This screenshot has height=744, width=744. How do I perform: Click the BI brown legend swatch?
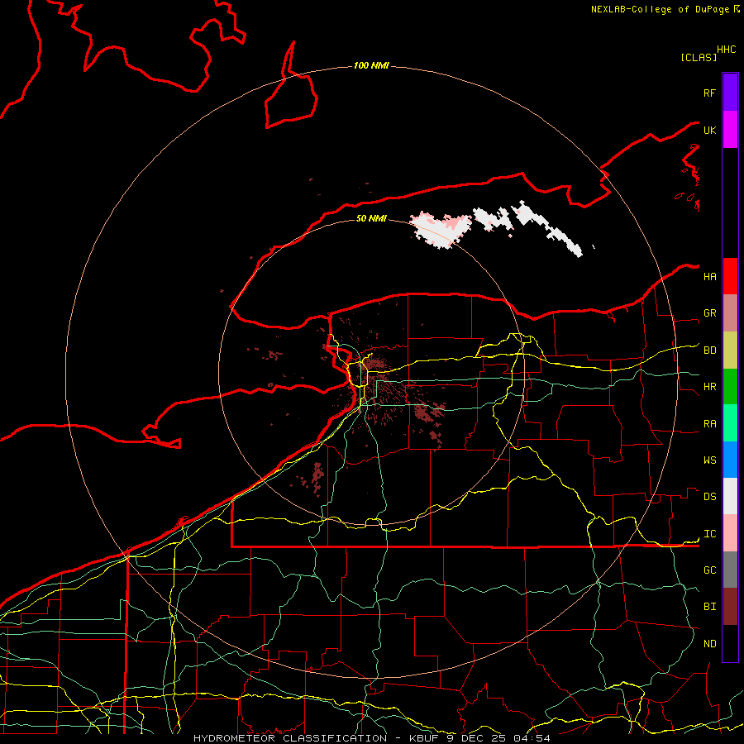point(730,607)
